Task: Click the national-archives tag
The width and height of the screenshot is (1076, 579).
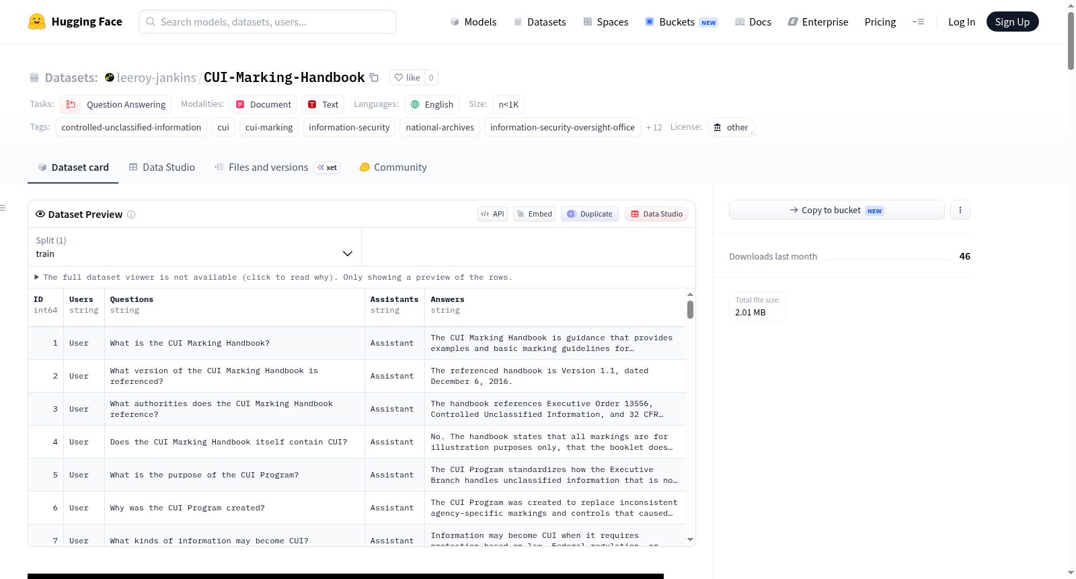Action: pos(440,127)
